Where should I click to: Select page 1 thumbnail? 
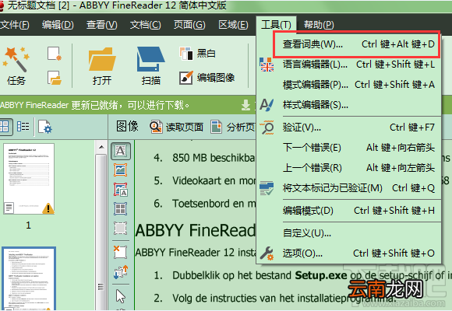pyautogui.click(x=29, y=179)
